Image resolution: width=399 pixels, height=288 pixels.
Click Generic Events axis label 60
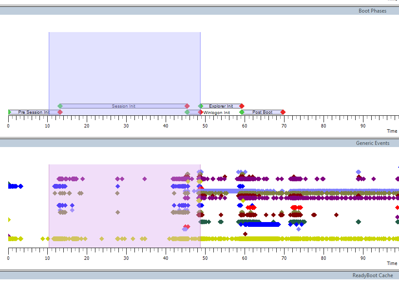point(245,258)
